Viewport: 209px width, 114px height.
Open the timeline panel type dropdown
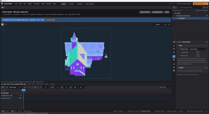3,87
